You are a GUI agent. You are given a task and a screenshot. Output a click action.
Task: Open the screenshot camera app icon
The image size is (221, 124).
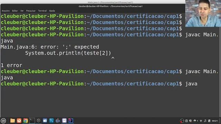pos(45,121)
